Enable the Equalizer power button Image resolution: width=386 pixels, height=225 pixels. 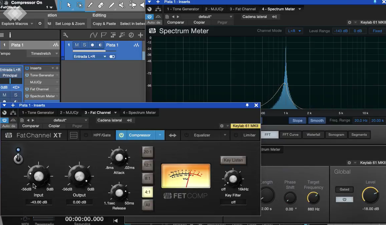point(186,135)
